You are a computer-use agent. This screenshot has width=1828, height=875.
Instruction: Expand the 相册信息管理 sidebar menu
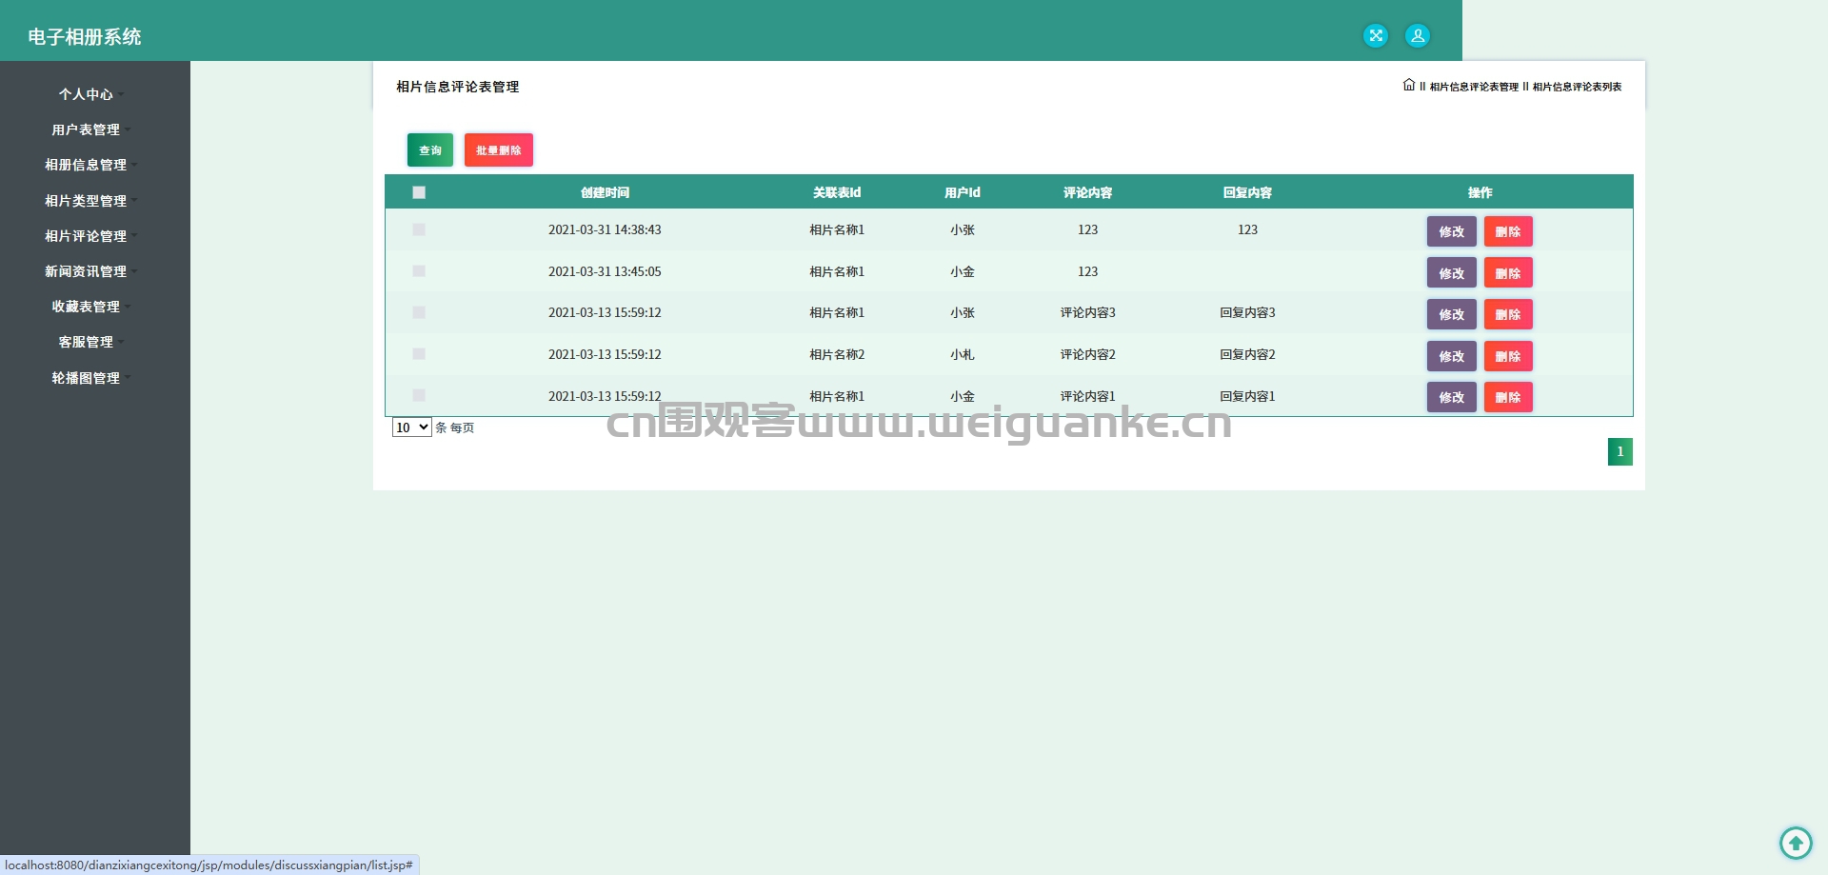click(x=91, y=165)
